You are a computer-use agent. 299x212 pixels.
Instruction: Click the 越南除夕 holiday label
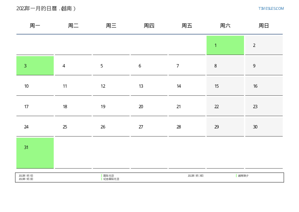tap(243, 176)
